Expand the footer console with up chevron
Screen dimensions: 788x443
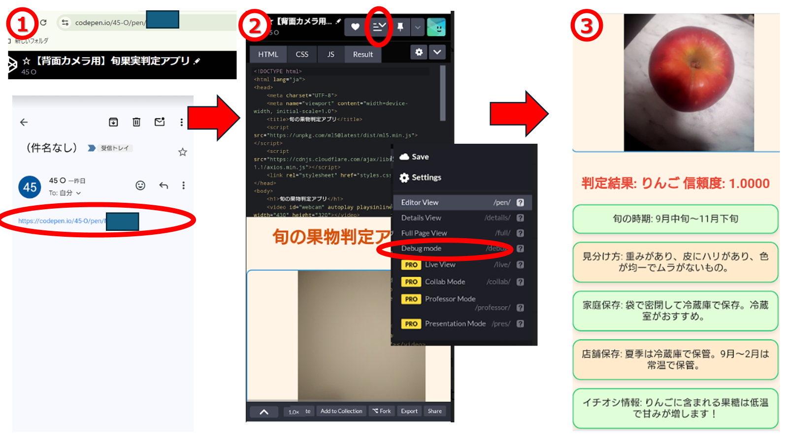point(264,412)
